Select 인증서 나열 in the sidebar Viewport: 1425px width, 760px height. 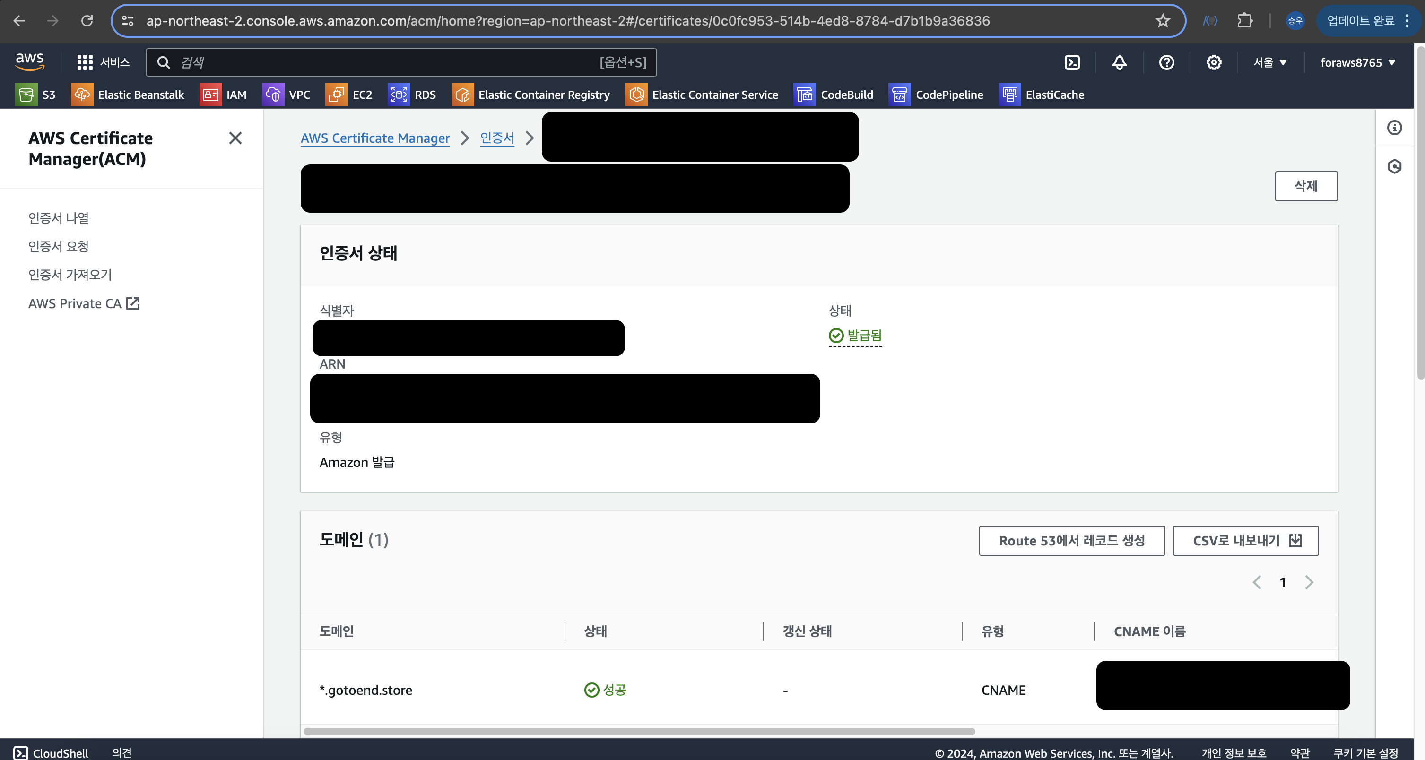(x=59, y=218)
